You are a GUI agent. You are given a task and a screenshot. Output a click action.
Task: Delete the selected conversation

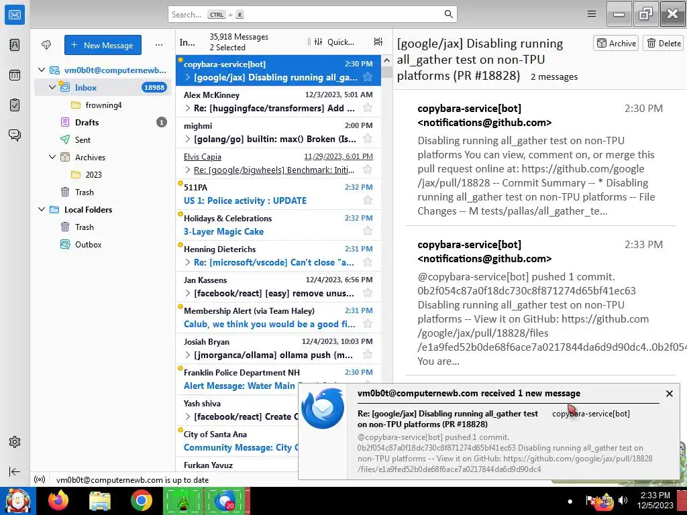click(x=664, y=43)
